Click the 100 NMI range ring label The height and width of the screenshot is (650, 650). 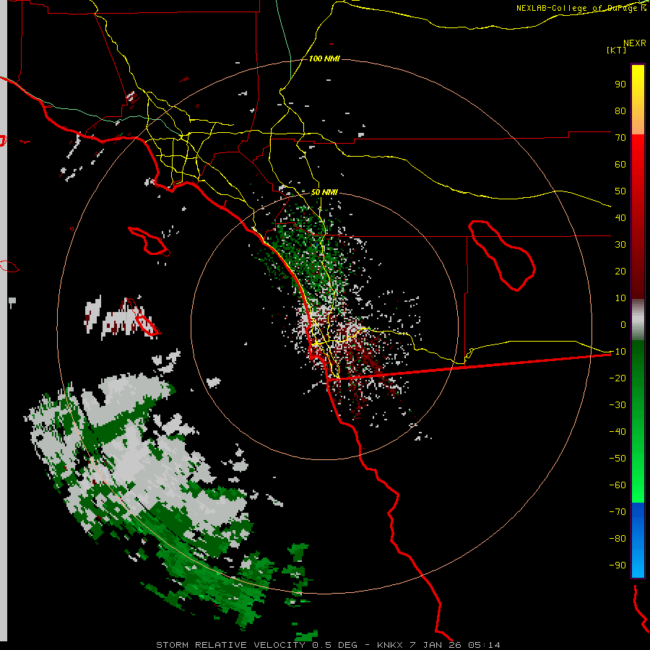click(324, 58)
